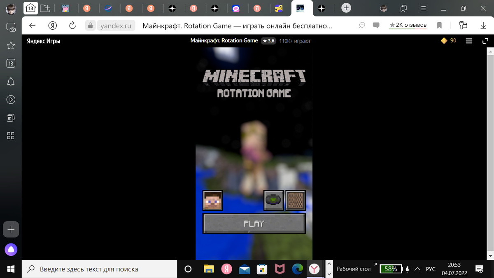This screenshot has width=494, height=278.
Task: Open the extensions puzzle icon
Action: (x=463, y=26)
